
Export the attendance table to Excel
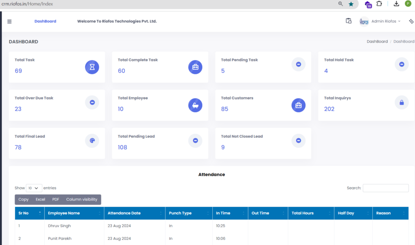click(x=40, y=200)
